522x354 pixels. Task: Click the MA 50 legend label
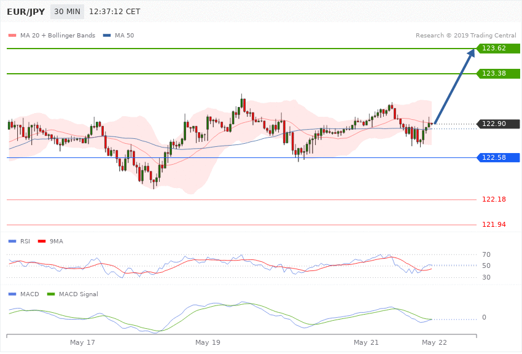[124, 35]
